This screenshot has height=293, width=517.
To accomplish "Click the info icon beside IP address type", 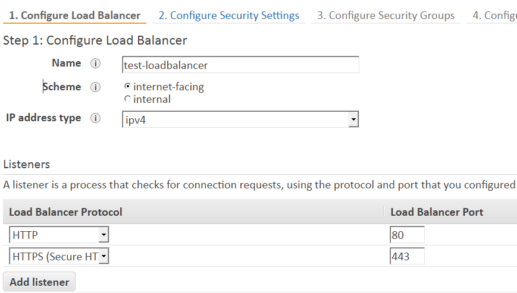I will (x=95, y=118).
